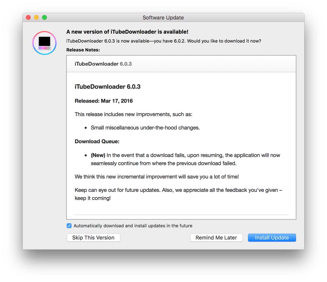Click the iTubeDownloader app icon
The image size is (327, 282).
44,43
